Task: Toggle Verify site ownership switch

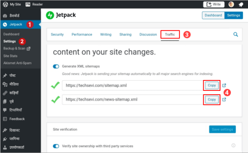Action: [x=56, y=146]
